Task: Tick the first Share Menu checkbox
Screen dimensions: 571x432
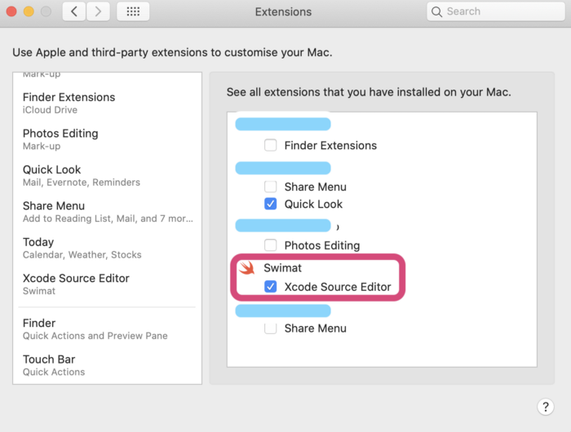Action: 271,187
